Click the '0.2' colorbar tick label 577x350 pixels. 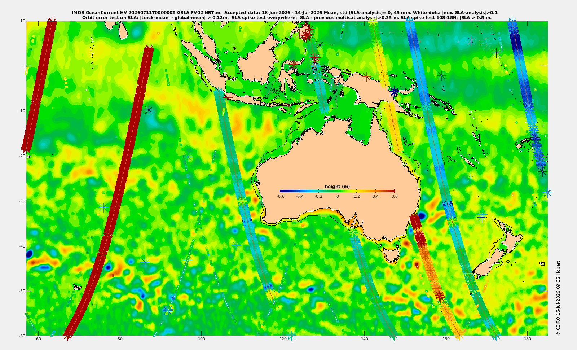(x=357, y=196)
